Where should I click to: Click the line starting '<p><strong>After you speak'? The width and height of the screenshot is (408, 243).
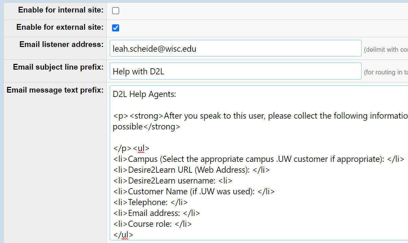(260, 116)
